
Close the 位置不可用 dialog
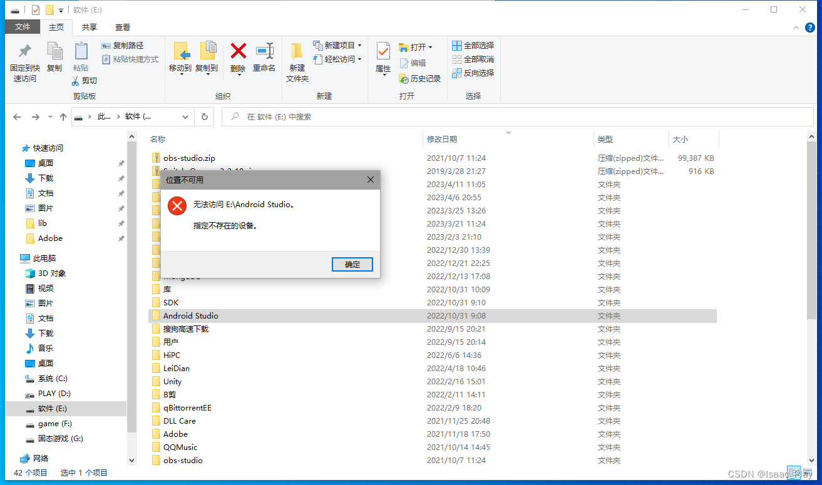click(370, 180)
